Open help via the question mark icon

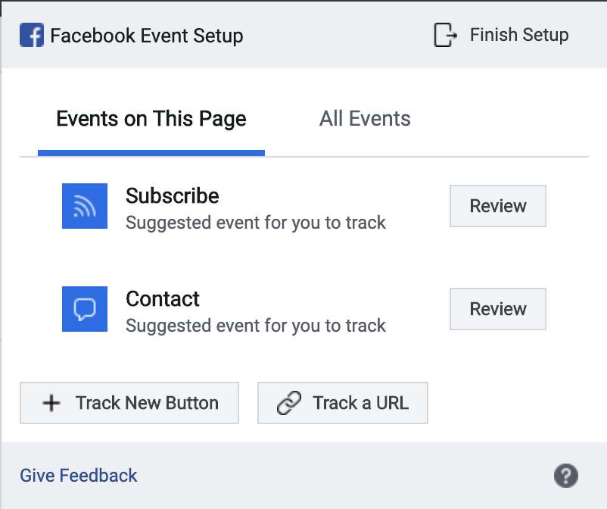[565, 476]
